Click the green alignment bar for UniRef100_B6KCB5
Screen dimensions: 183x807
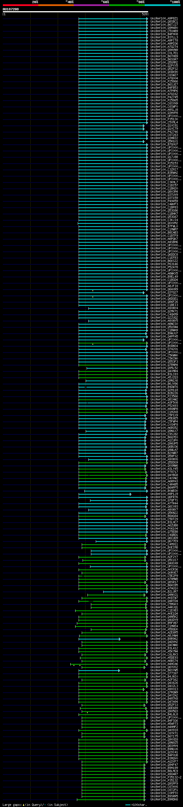[113, 585]
